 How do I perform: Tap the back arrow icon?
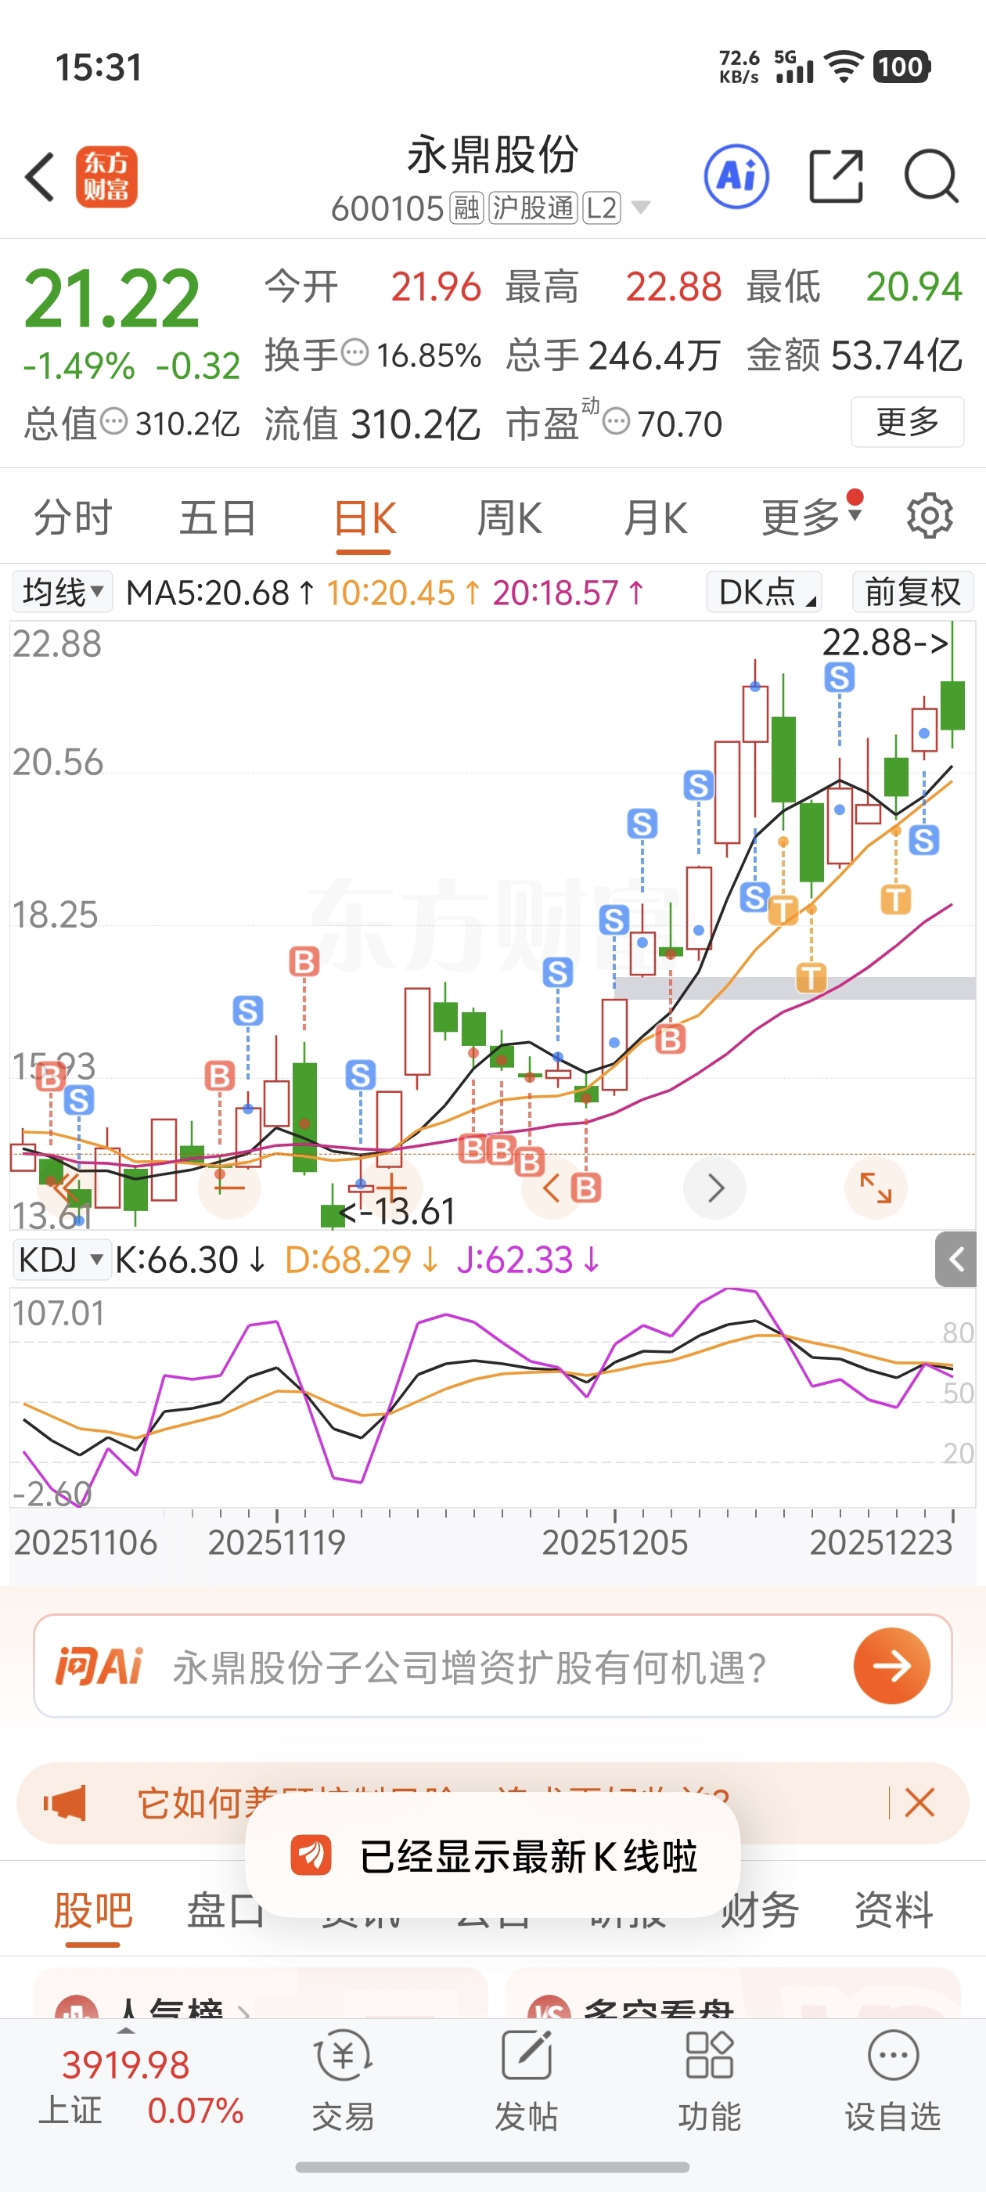[40, 177]
